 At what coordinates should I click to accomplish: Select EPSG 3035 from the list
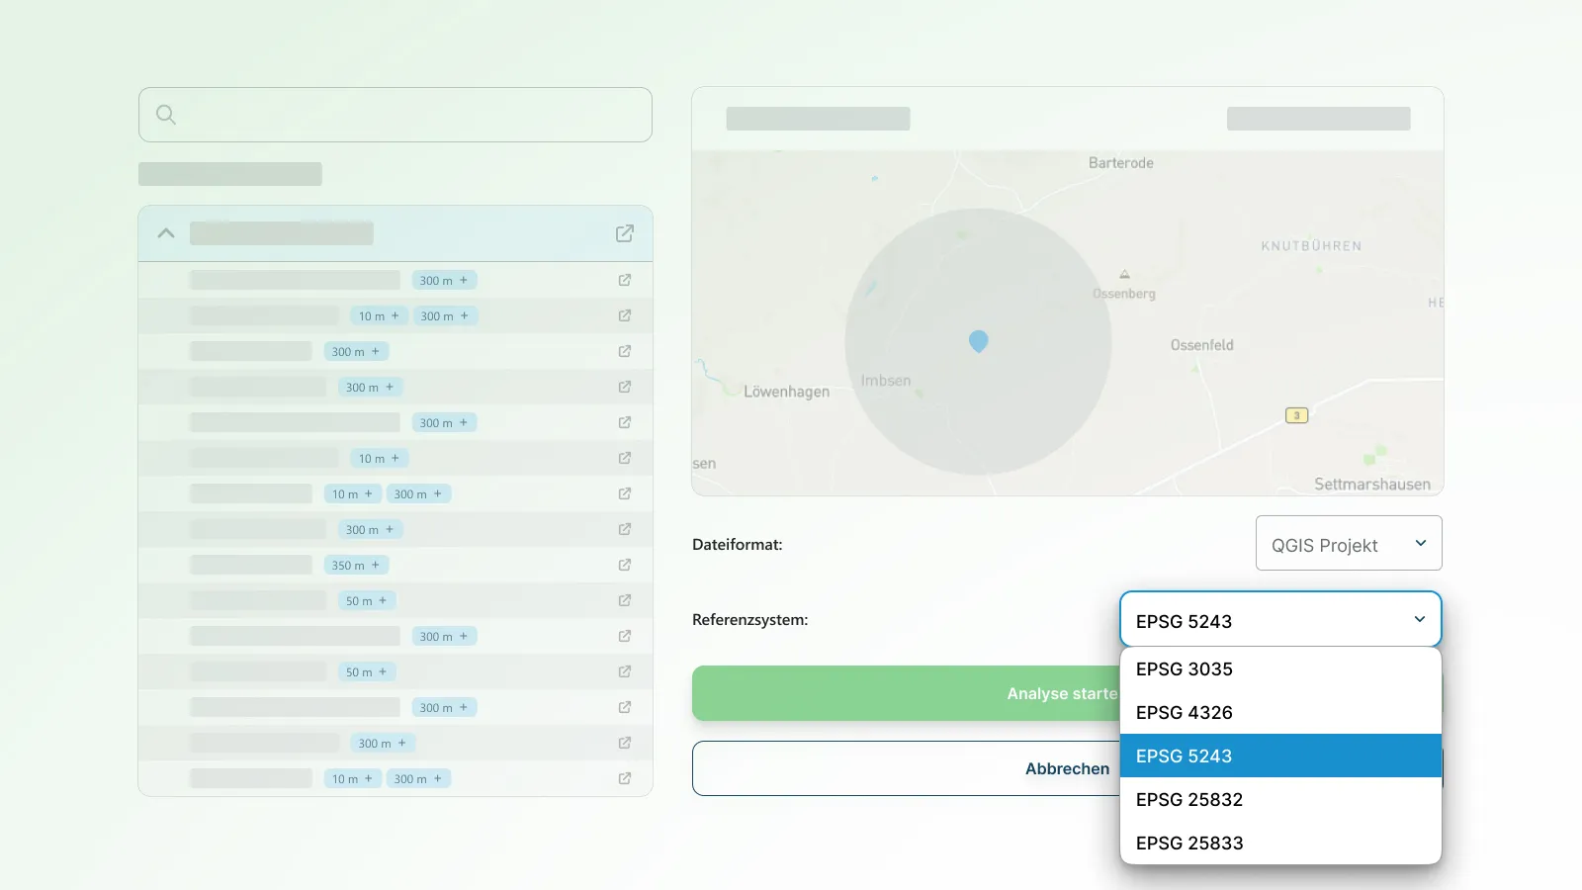pos(1279,669)
